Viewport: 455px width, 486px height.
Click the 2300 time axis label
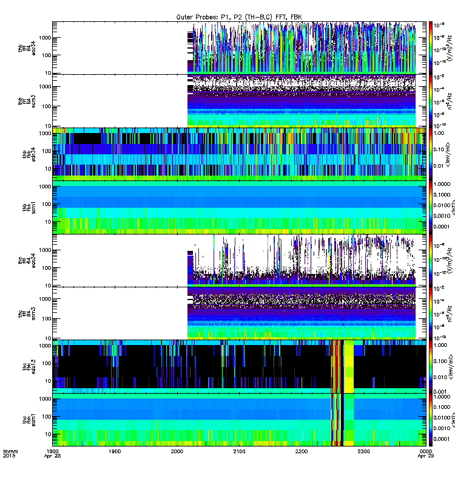[363, 451]
